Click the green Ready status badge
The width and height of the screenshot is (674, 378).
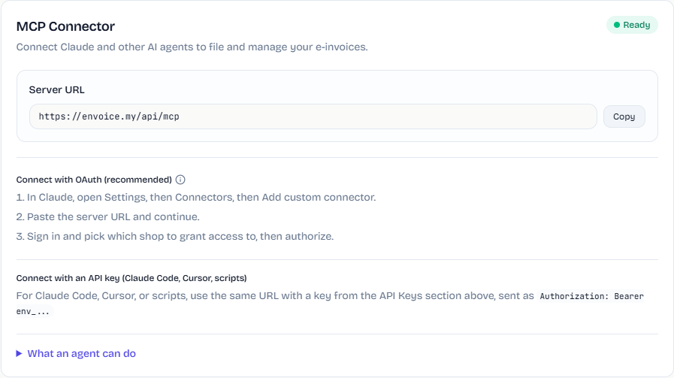pos(632,25)
